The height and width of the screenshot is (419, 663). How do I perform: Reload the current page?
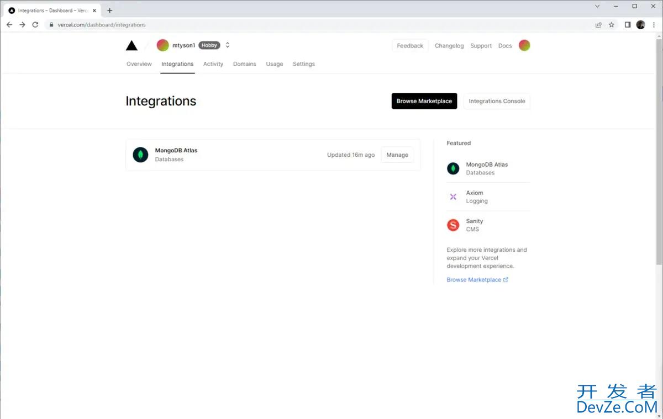tap(35, 25)
